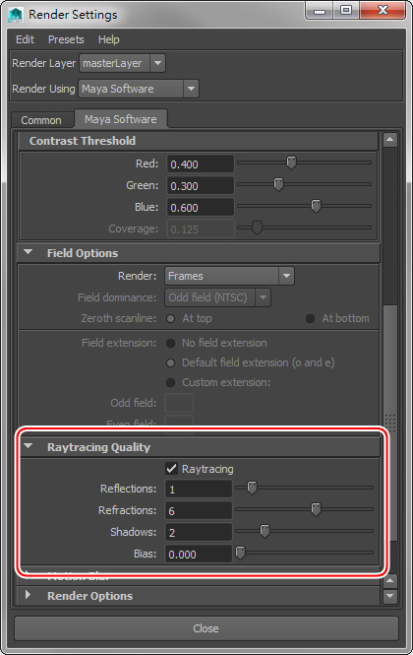Open the Presets menu
Screen dimensions: 413x655
[x=66, y=39]
